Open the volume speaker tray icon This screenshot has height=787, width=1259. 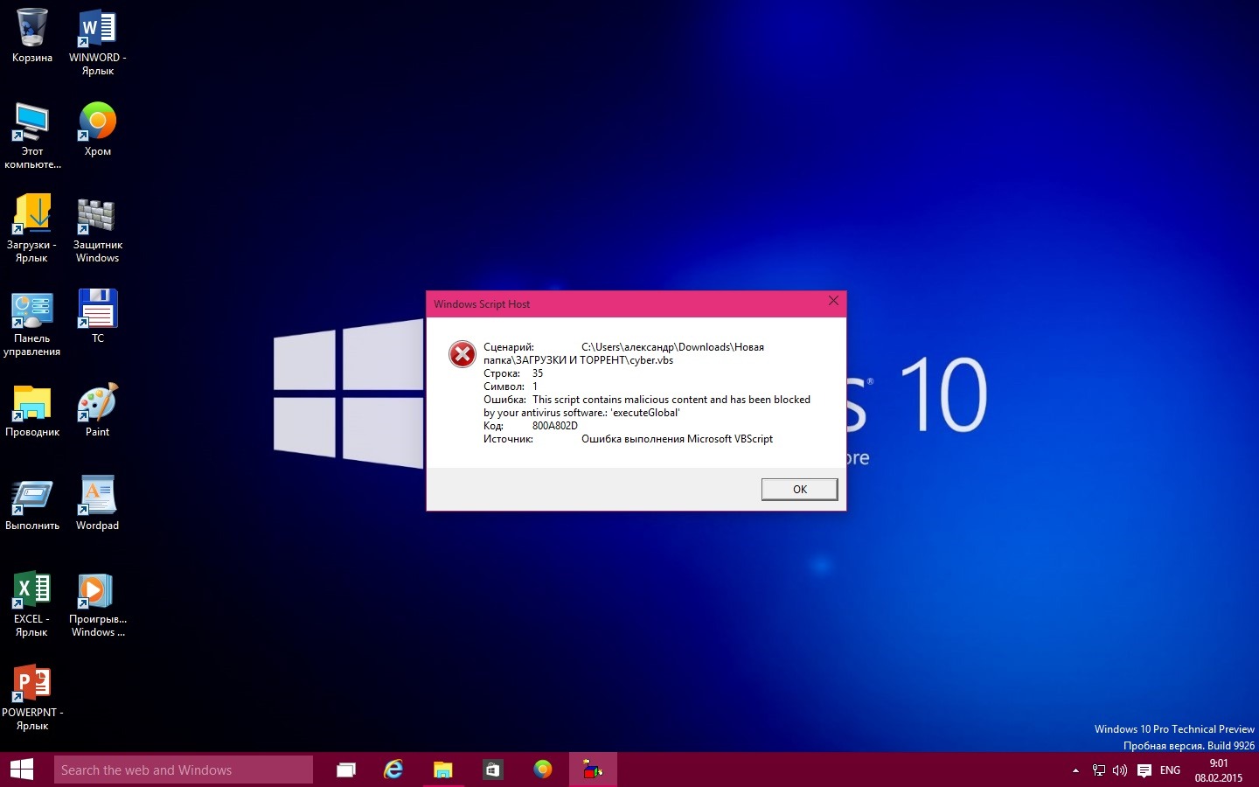(x=1120, y=770)
